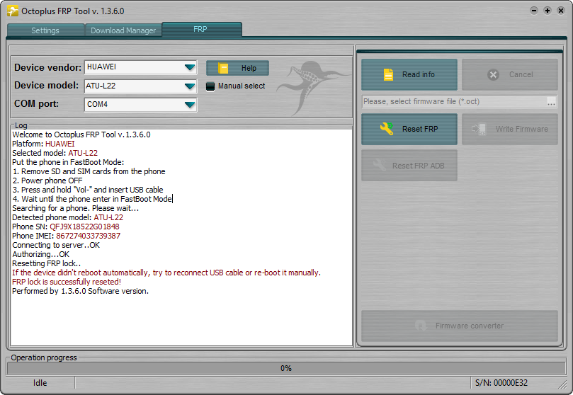This screenshot has height=395, width=573.
Task: Browse firmware file with ellipsis button
Action: click(552, 102)
